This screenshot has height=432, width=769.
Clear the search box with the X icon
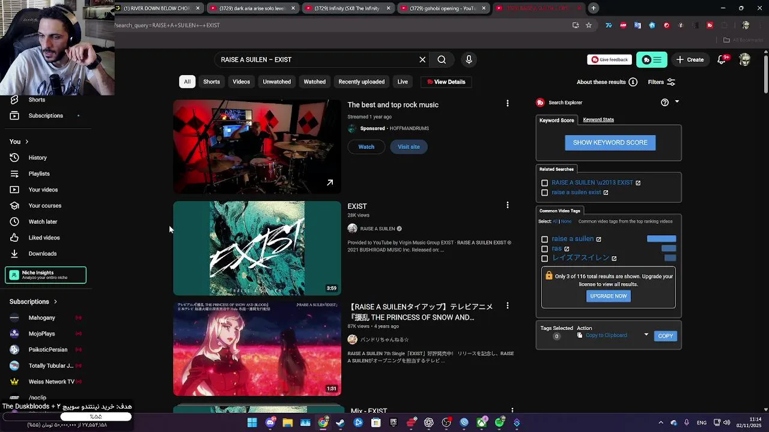click(422, 59)
